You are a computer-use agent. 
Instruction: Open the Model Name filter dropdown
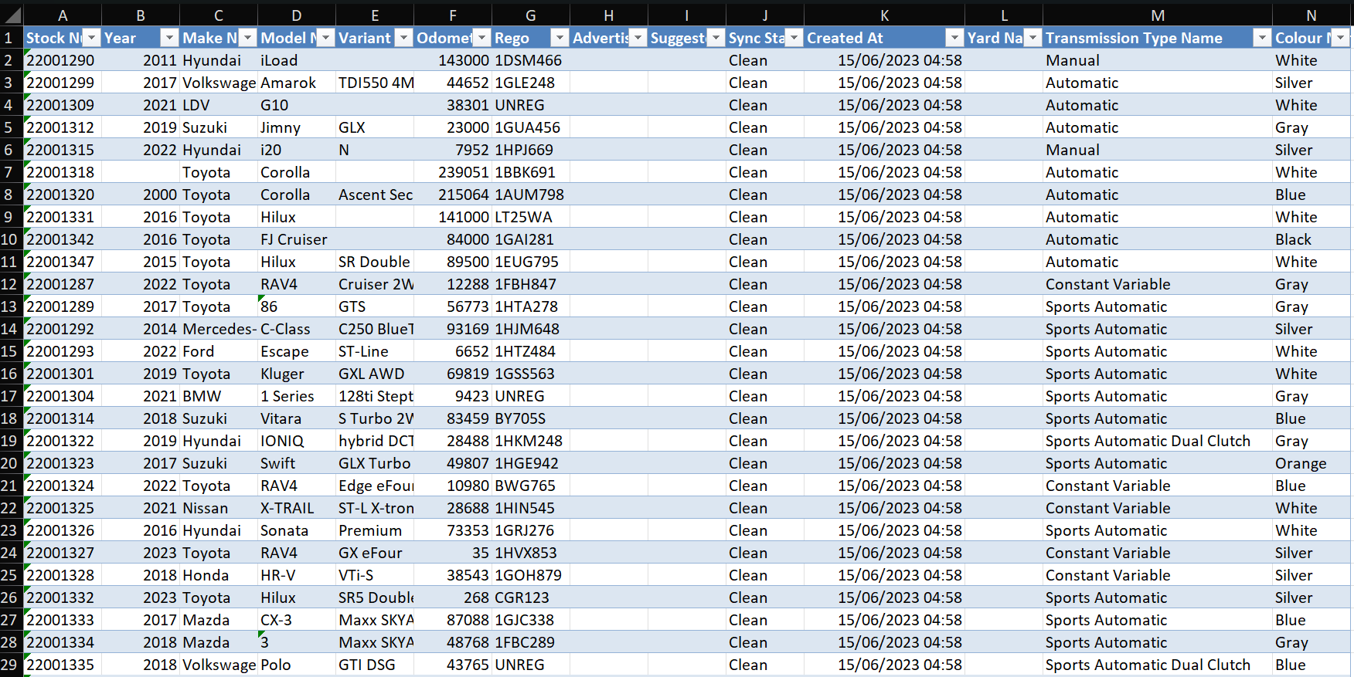[x=326, y=38]
